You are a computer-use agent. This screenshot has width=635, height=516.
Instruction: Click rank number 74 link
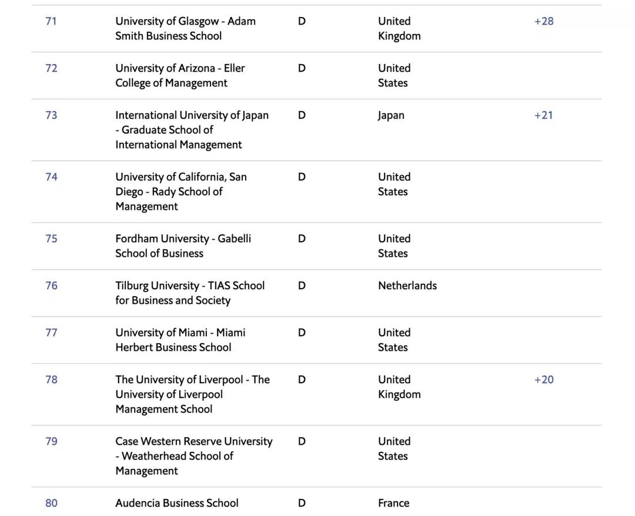[51, 177]
